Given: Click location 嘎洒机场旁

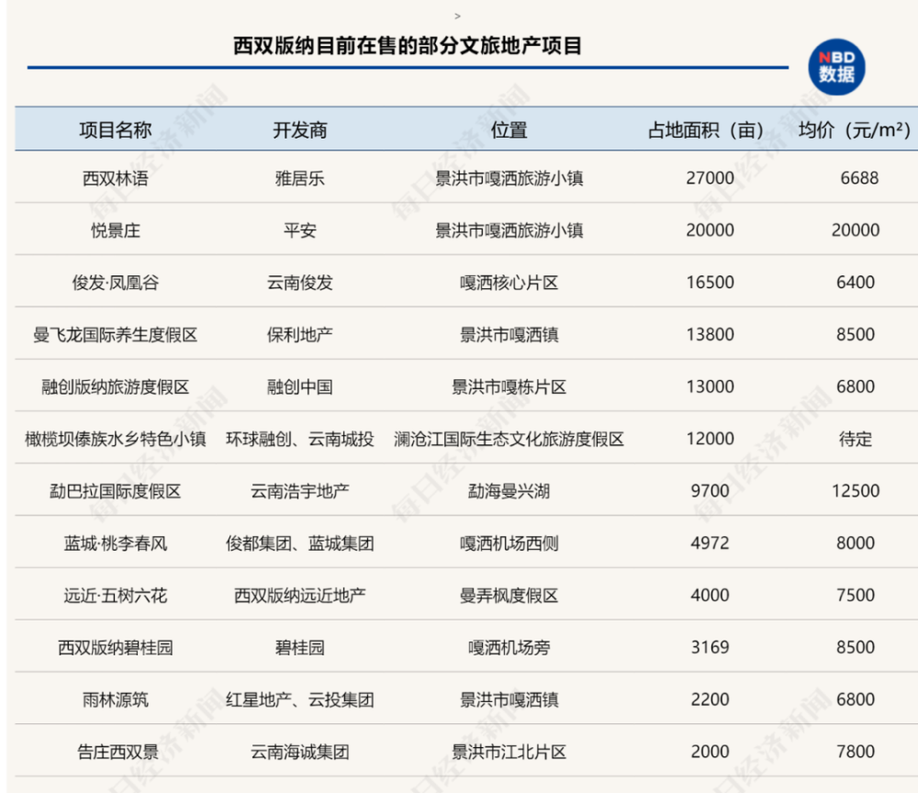Looking at the screenshot, I should point(509,648).
